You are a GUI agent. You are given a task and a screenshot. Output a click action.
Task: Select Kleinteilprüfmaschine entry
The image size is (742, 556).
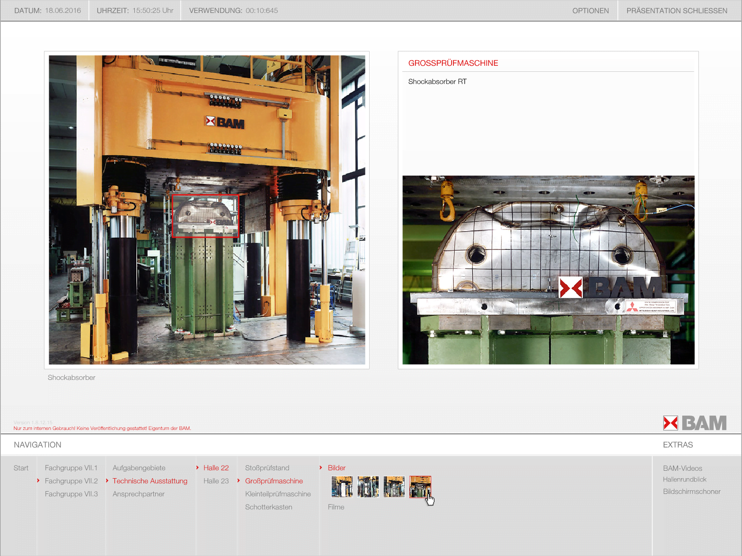[278, 494]
